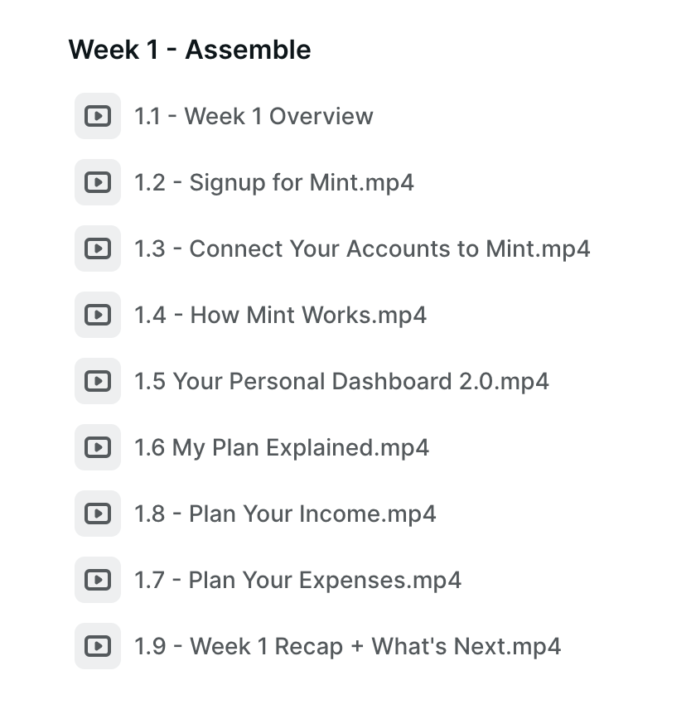The height and width of the screenshot is (709, 691).
Task: Click the video icon beside Week 1 Overview
Action: point(98,116)
